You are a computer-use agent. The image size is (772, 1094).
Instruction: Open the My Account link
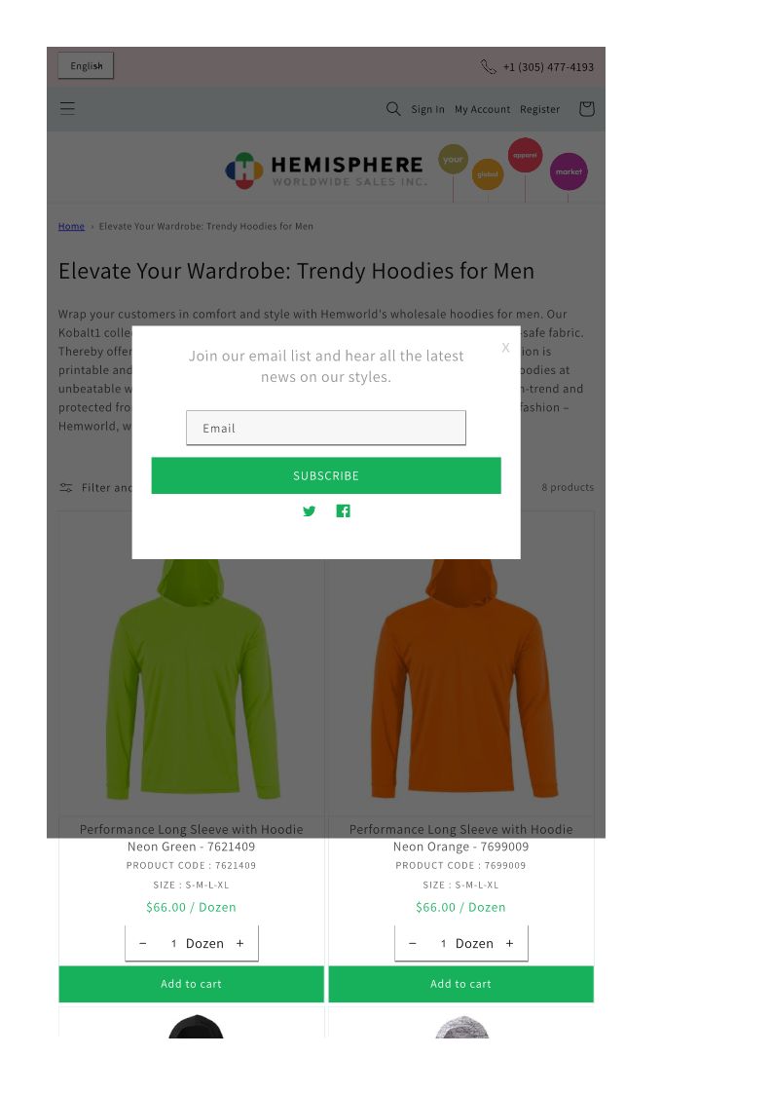click(483, 109)
